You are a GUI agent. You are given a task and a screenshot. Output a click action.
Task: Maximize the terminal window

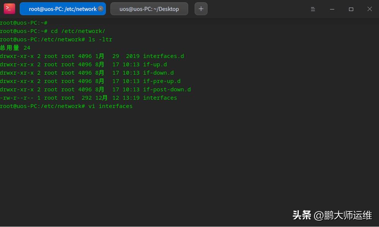click(351, 9)
